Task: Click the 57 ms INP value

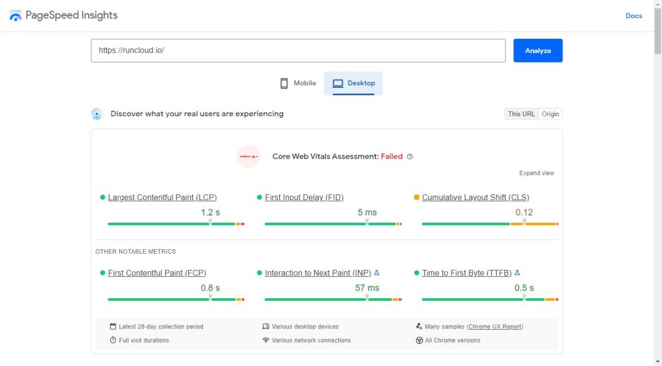Action: (x=367, y=288)
